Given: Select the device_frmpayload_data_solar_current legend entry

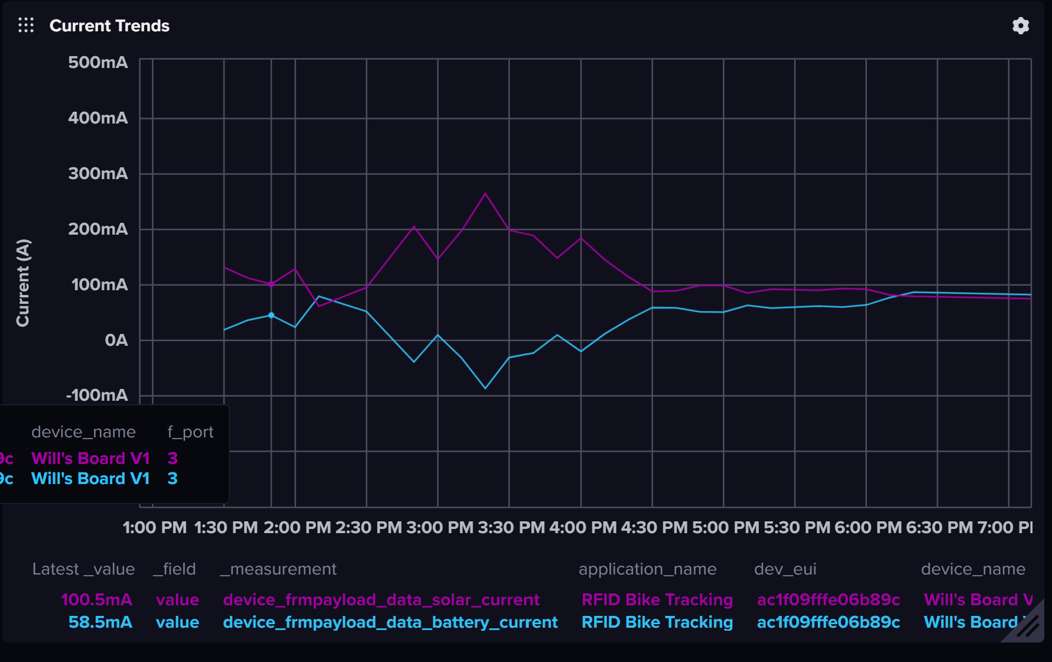Looking at the screenshot, I should [381, 599].
